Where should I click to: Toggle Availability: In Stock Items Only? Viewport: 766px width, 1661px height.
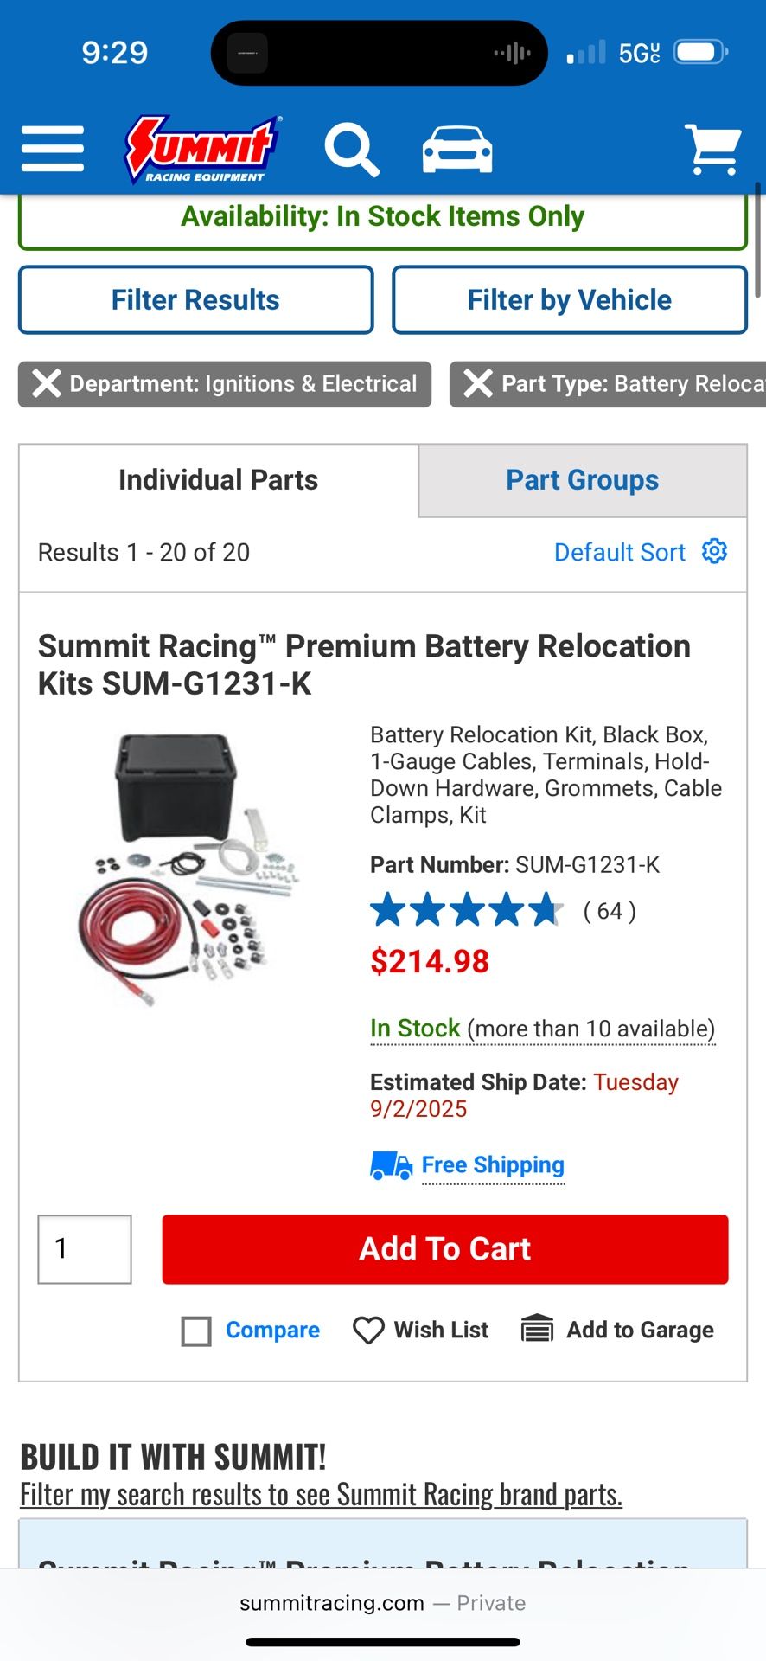coord(382,216)
